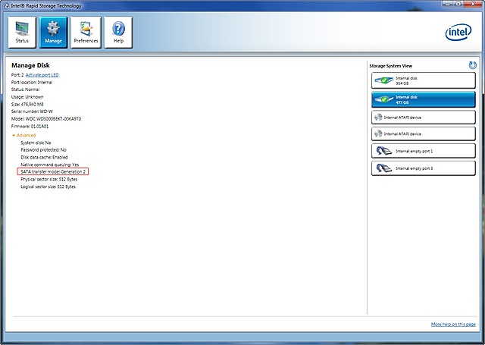This screenshot has height=345, width=485.
Task: Click Native command queuing: Yes line
Action: [50, 165]
